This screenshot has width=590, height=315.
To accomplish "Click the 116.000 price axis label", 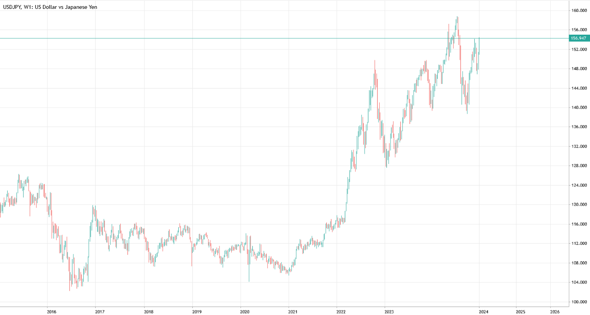I will pos(579,224).
